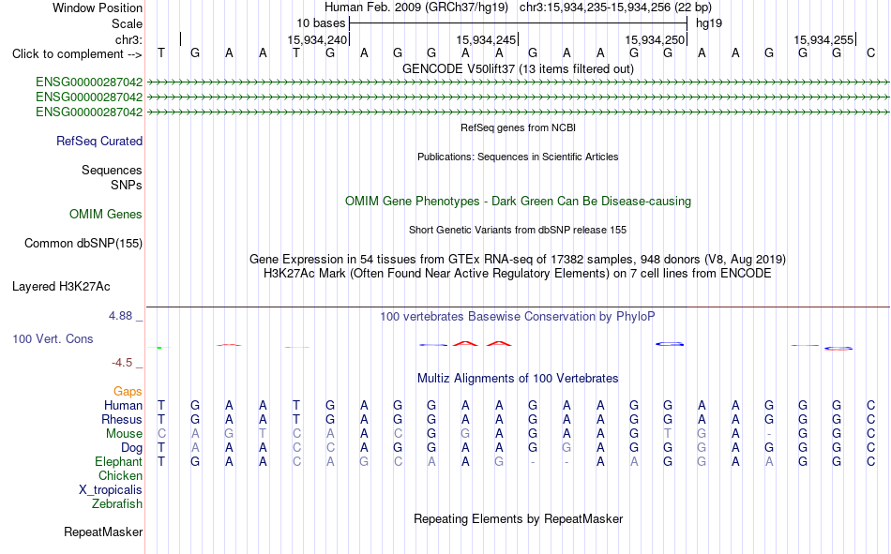Click the Zebrafish alignment row label
The height and width of the screenshot is (554, 891).
click(117, 503)
